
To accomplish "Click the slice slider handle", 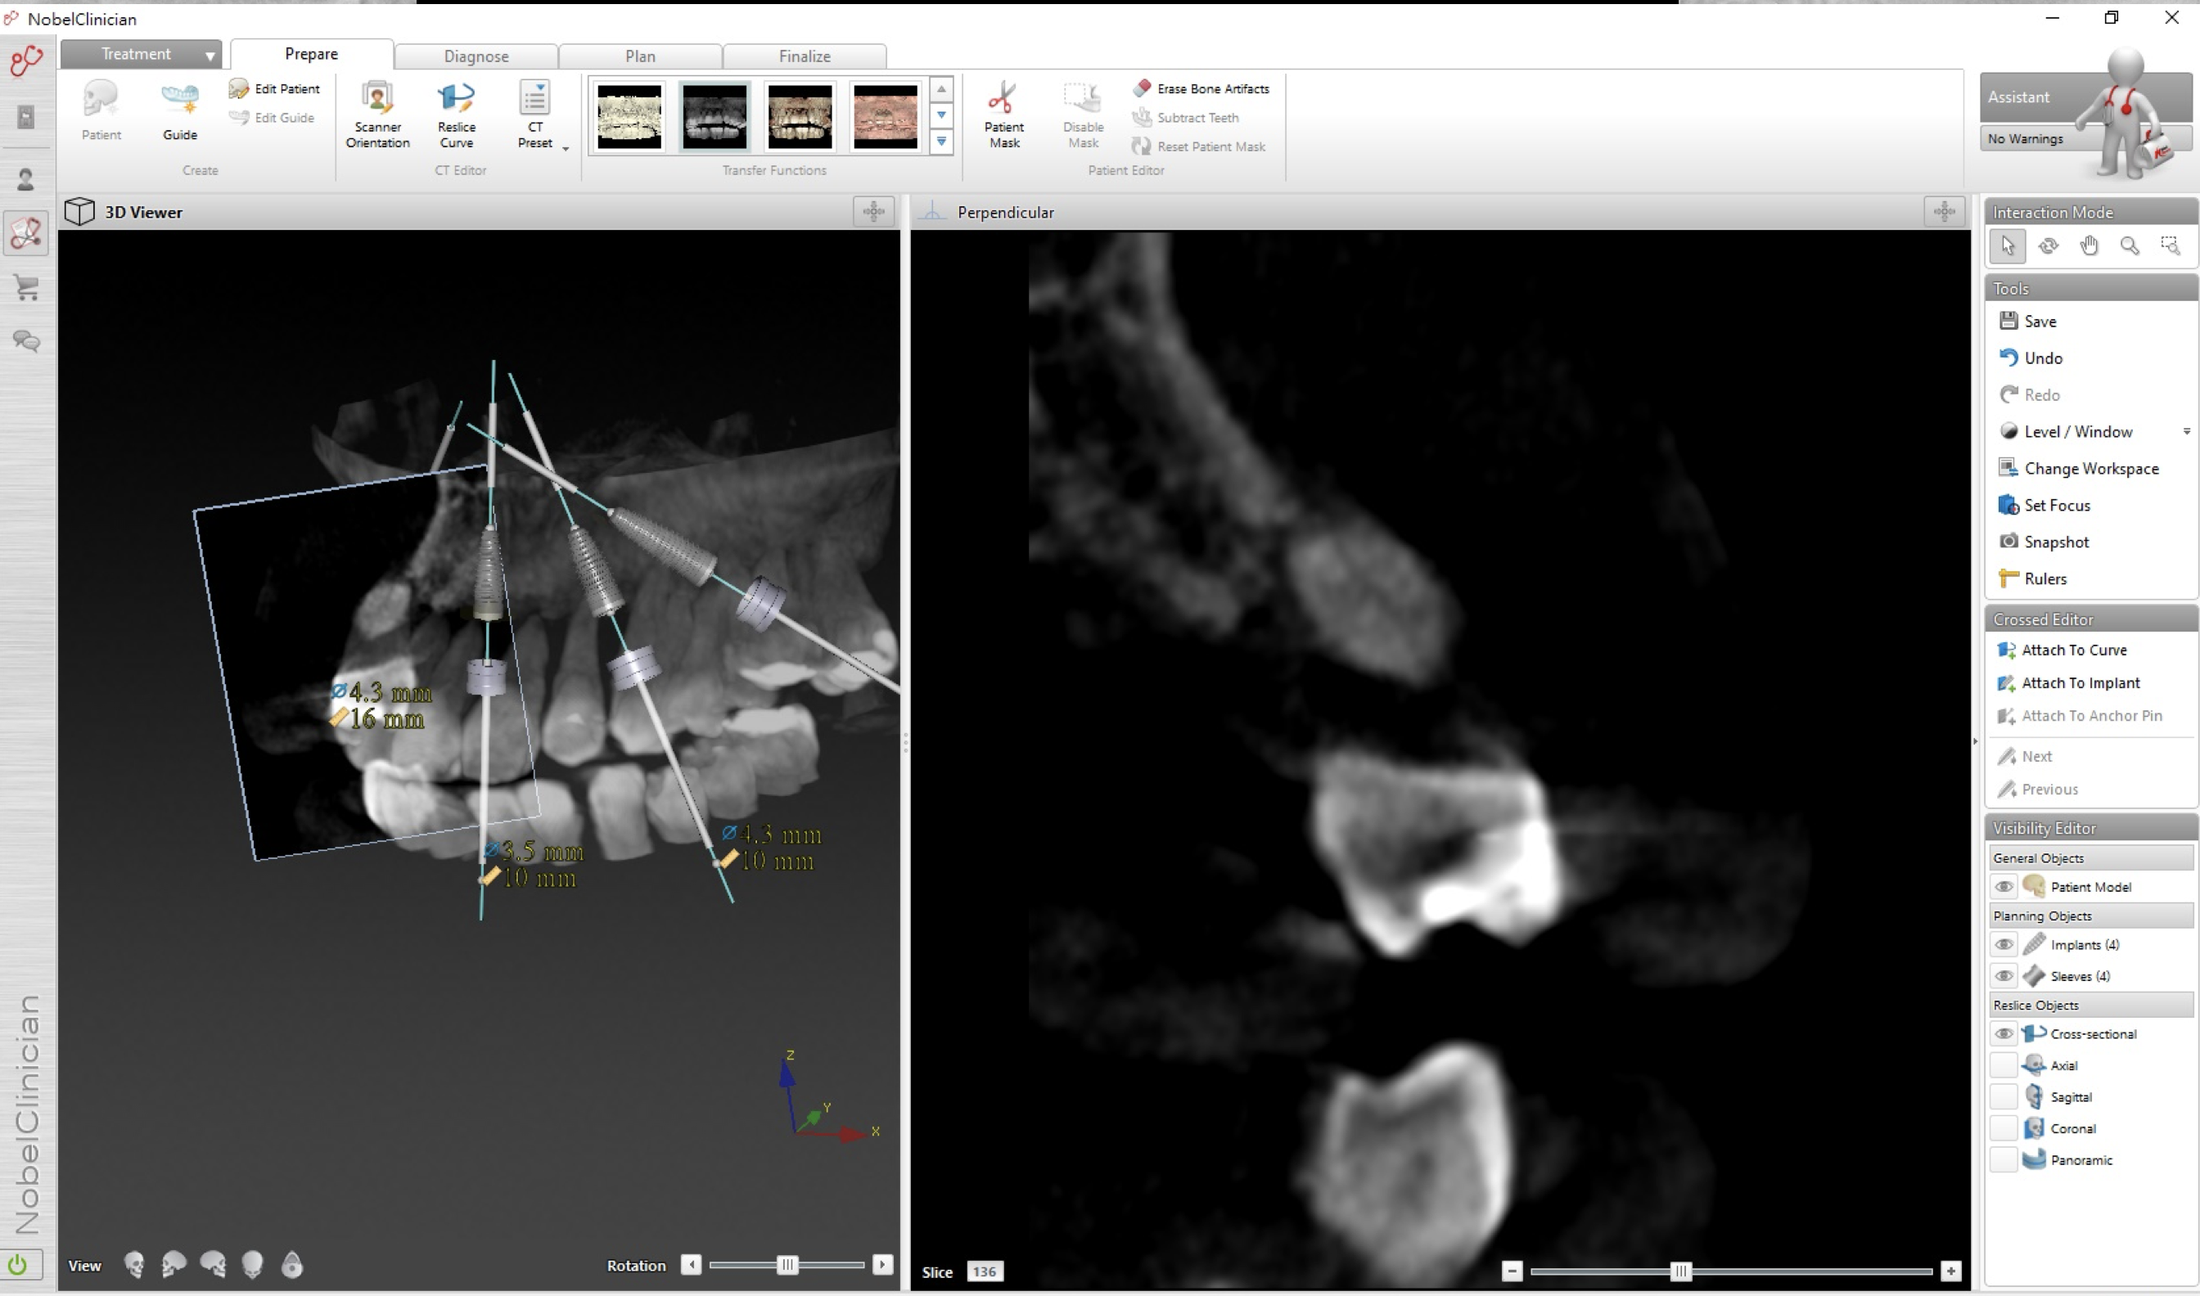I will [1680, 1271].
